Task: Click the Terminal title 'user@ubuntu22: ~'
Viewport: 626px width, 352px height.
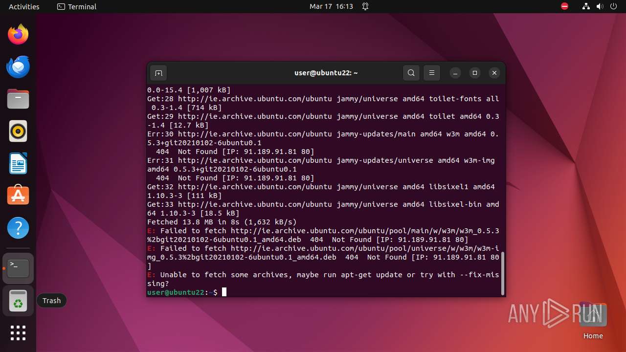Action: pos(326,73)
